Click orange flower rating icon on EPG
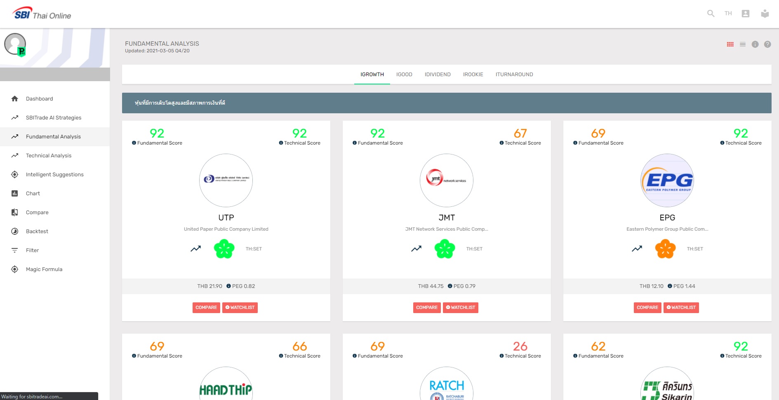The image size is (779, 400). coord(666,249)
